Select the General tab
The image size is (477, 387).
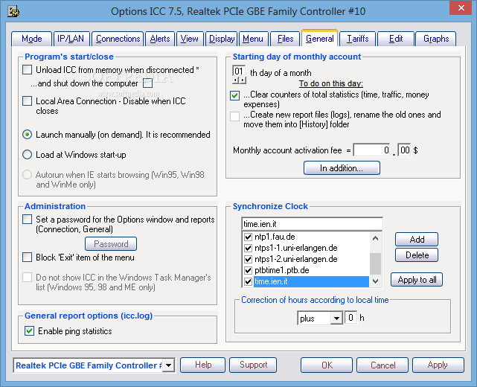pyautogui.click(x=320, y=39)
